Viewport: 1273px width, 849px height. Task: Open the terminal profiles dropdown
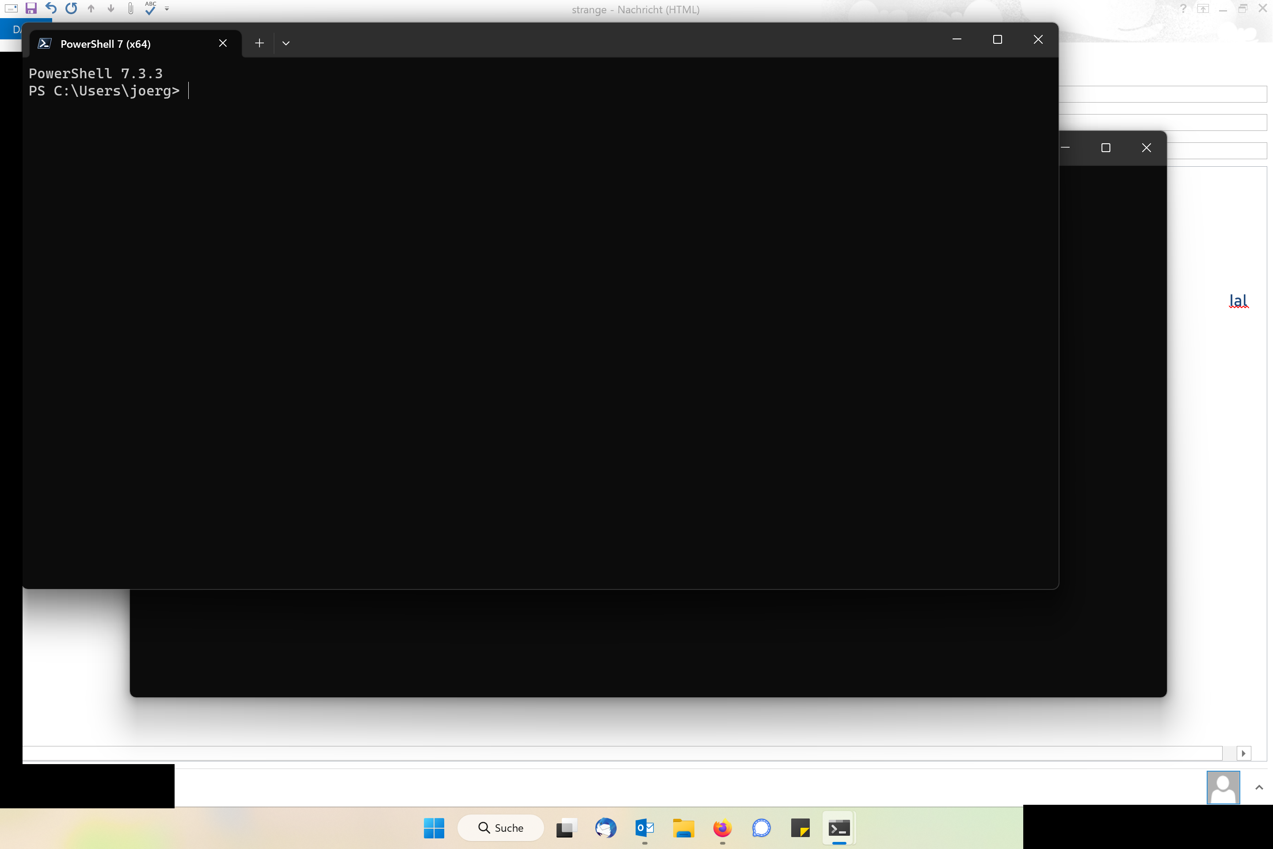(x=286, y=43)
